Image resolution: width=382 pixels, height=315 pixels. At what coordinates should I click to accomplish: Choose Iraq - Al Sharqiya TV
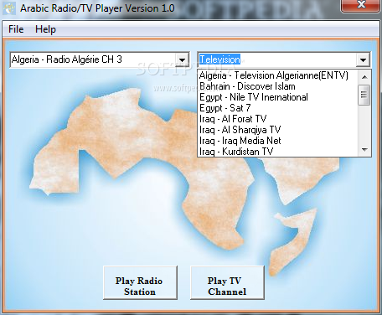point(277,130)
